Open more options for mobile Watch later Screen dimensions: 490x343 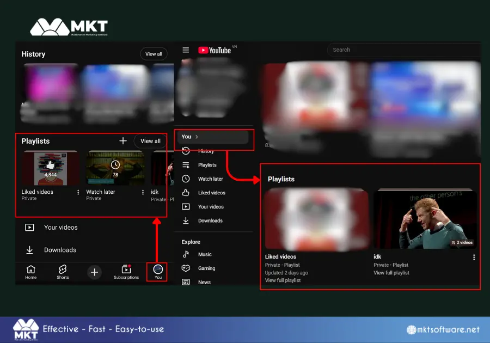click(x=143, y=192)
